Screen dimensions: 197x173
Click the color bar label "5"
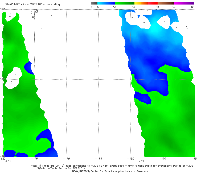[98, 7]
